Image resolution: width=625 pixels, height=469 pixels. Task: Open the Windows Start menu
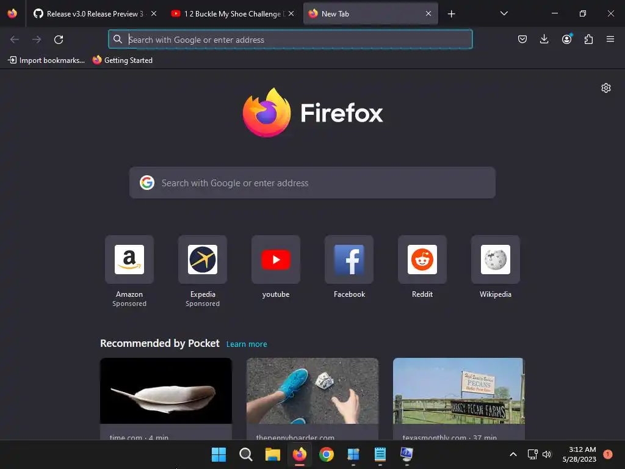(219, 454)
